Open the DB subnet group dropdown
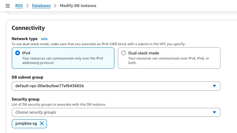This screenshot has height=133, width=237. click(x=116, y=86)
